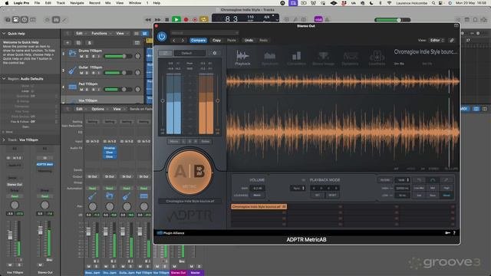The height and width of the screenshot is (276, 491).
Task: Adjust the left blue meter level handle
Action: 163,100
